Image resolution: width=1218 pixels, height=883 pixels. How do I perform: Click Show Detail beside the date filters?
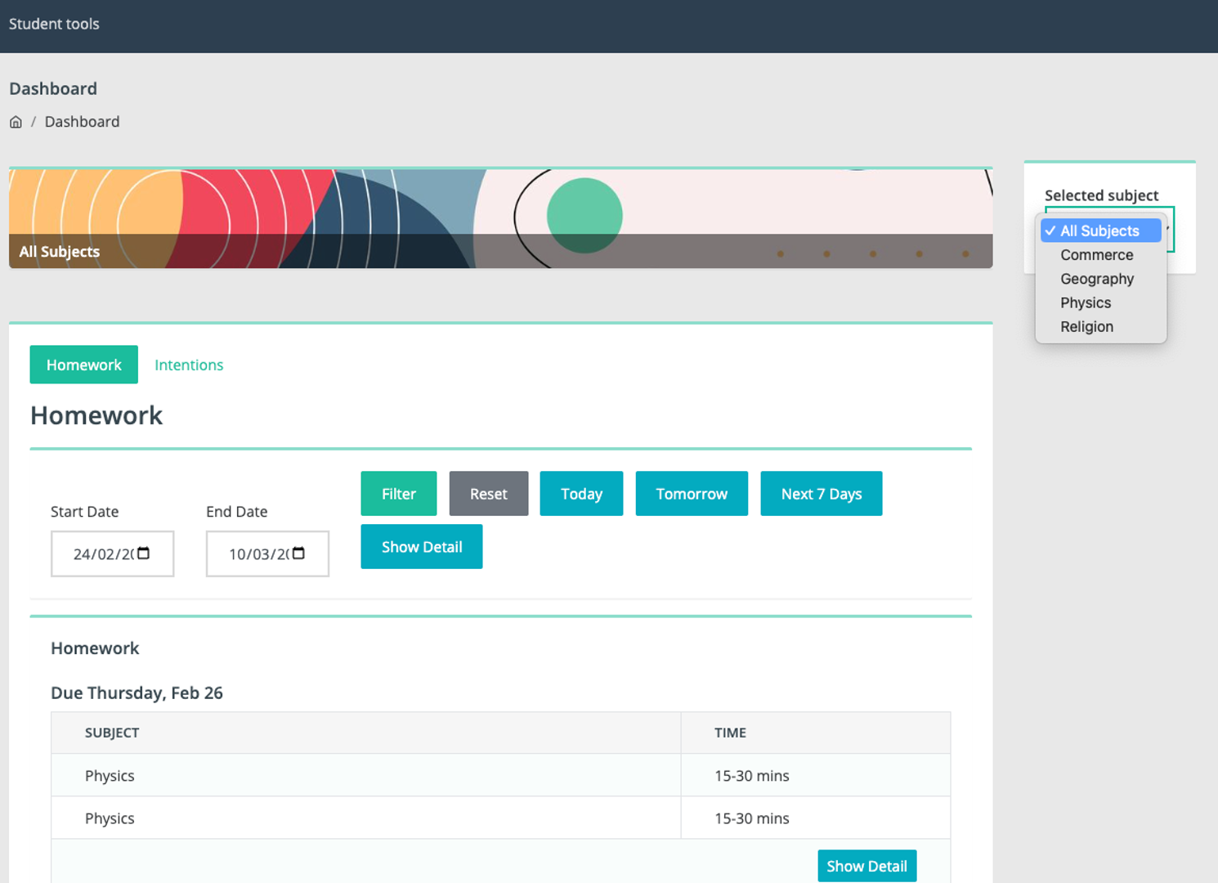pyautogui.click(x=421, y=547)
